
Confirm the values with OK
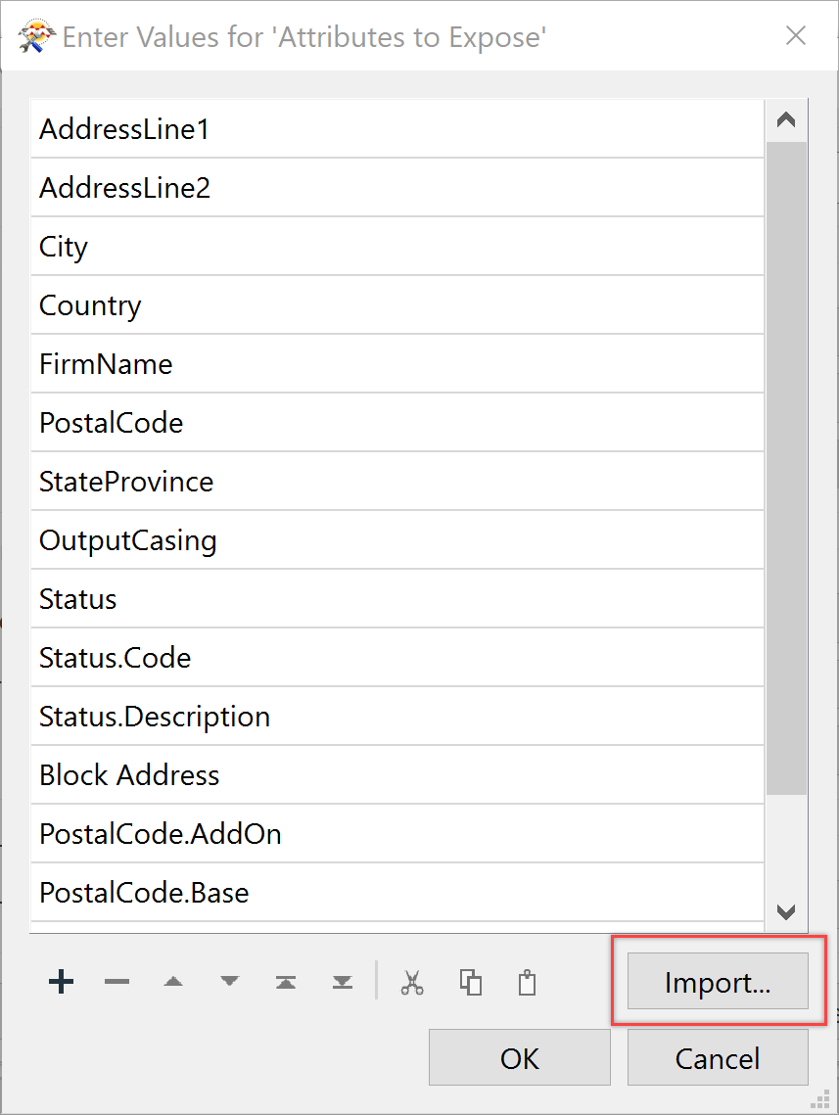[519, 1057]
